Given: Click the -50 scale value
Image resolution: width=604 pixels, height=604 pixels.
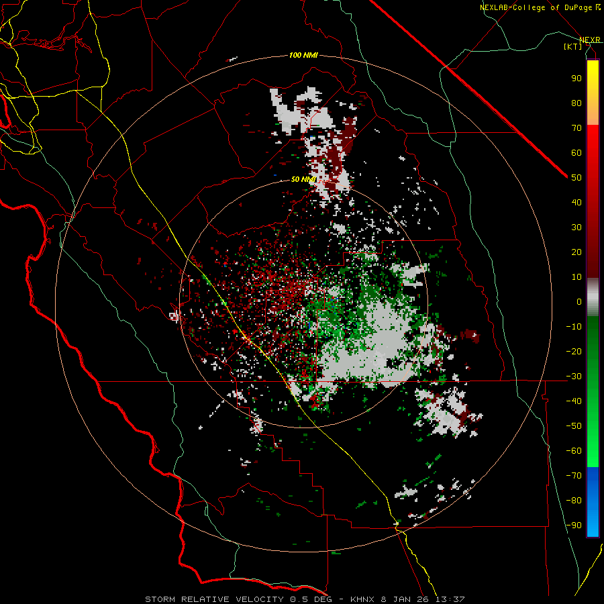Looking at the screenshot, I should pos(574,426).
